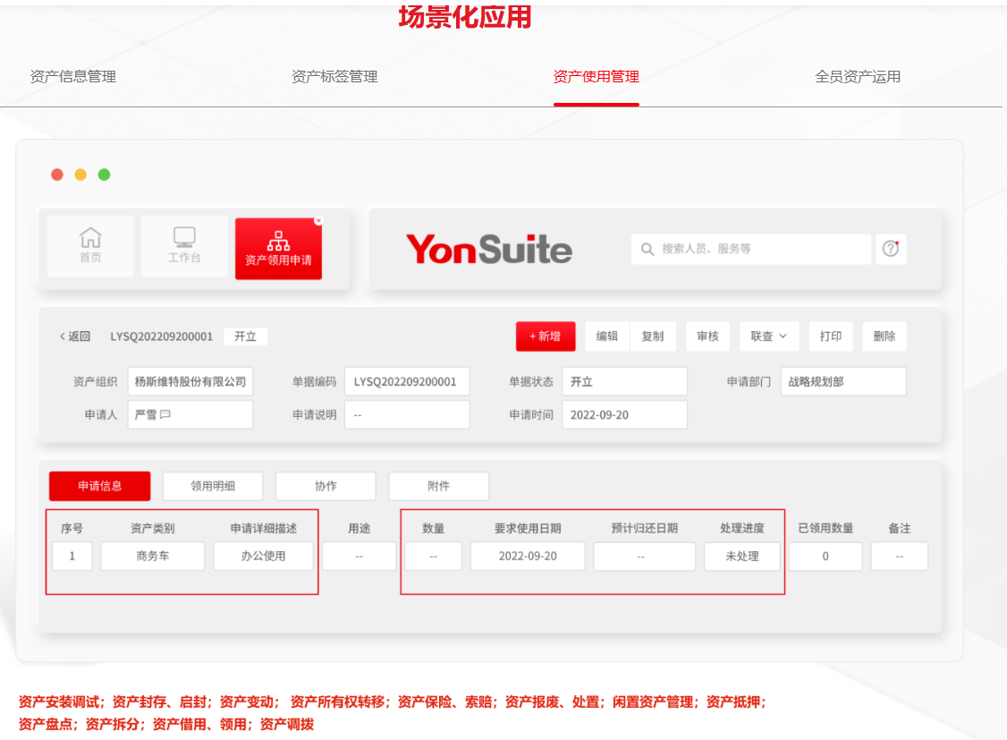Switch to 资产信息管理 tab

(73, 77)
